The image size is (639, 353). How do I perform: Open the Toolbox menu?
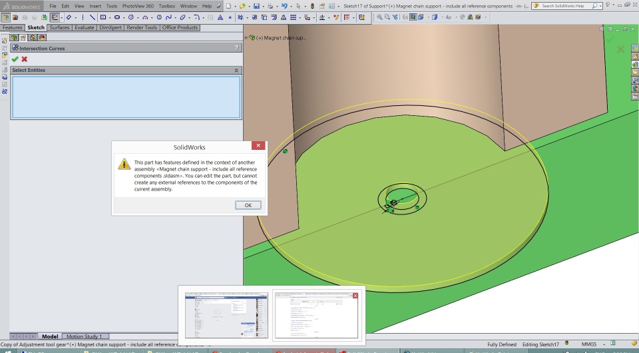tap(166, 6)
